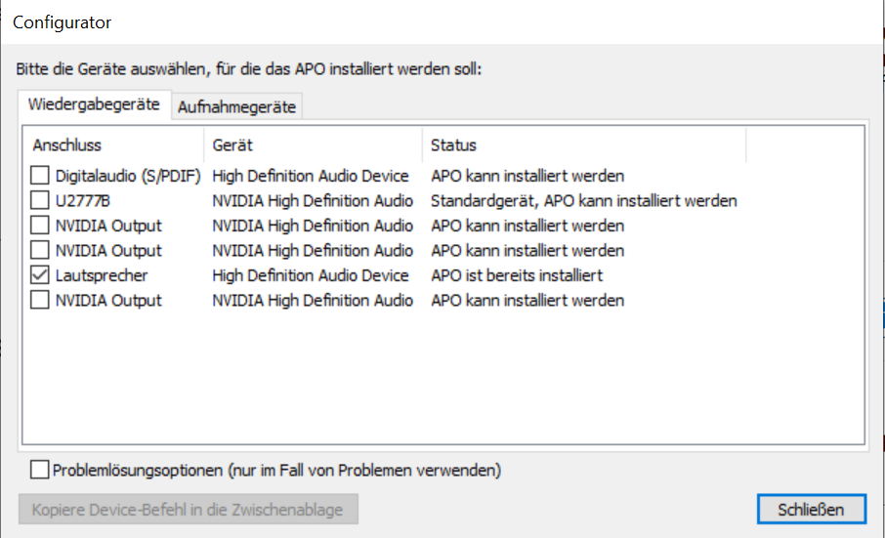Image resolution: width=885 pixels, height=538 pixels.
Task: Click the 'Standardgerät, APO kann installiert werden' status
Action: (x=584, y=201)
